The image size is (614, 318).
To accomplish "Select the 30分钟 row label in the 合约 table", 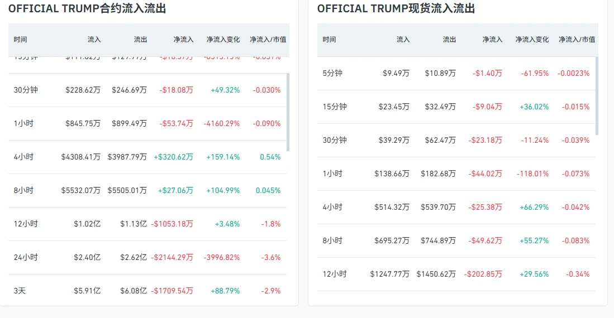I will [x=26, y=90].
